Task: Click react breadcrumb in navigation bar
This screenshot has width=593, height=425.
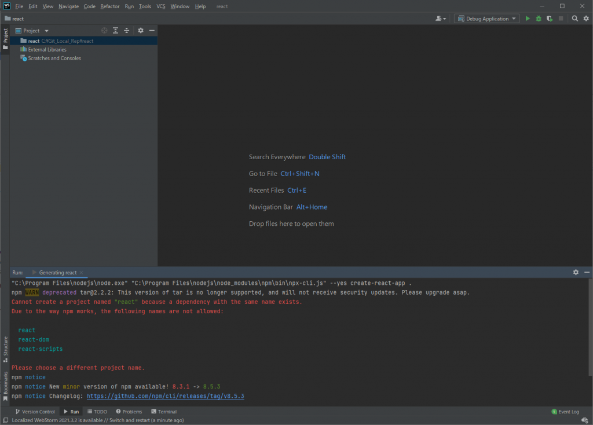Action: tap(14, 19)
